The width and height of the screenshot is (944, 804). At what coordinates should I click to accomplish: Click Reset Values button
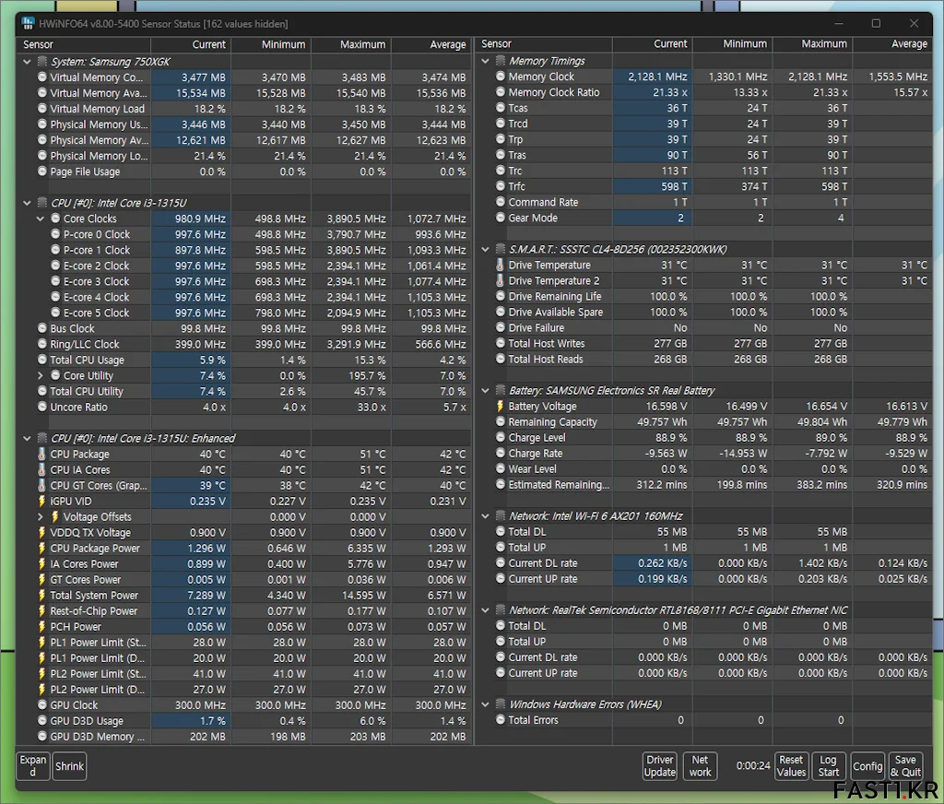click(791, 766)
